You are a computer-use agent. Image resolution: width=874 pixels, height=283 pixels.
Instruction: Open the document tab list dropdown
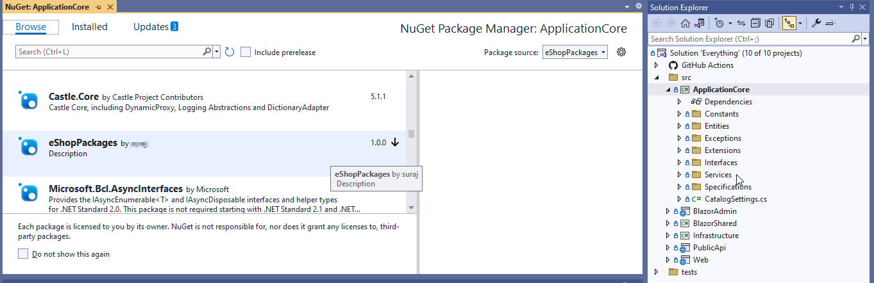pos(626,6)
